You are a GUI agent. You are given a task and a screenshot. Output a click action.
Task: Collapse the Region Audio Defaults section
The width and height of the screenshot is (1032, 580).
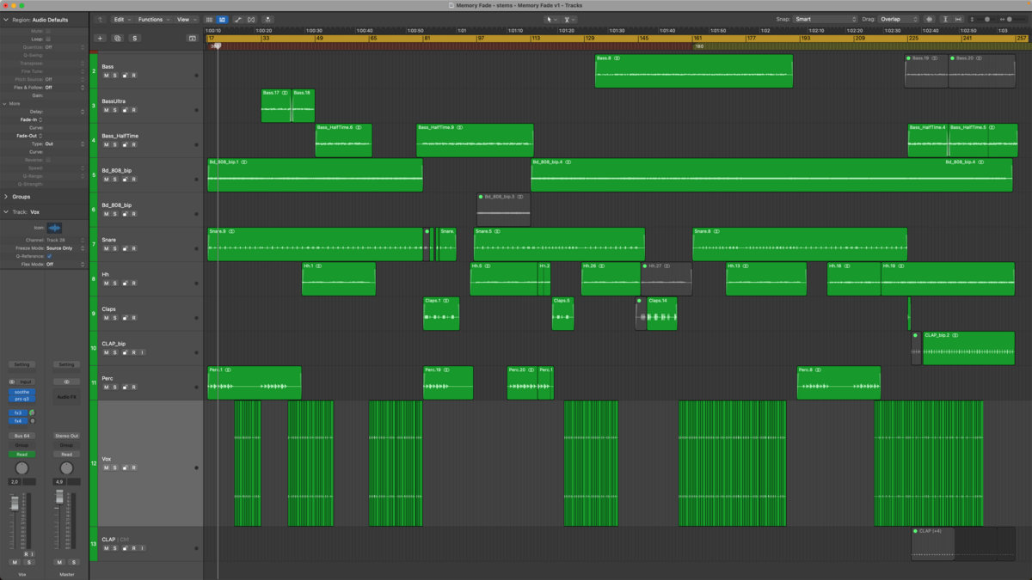[x=5, y=19]
